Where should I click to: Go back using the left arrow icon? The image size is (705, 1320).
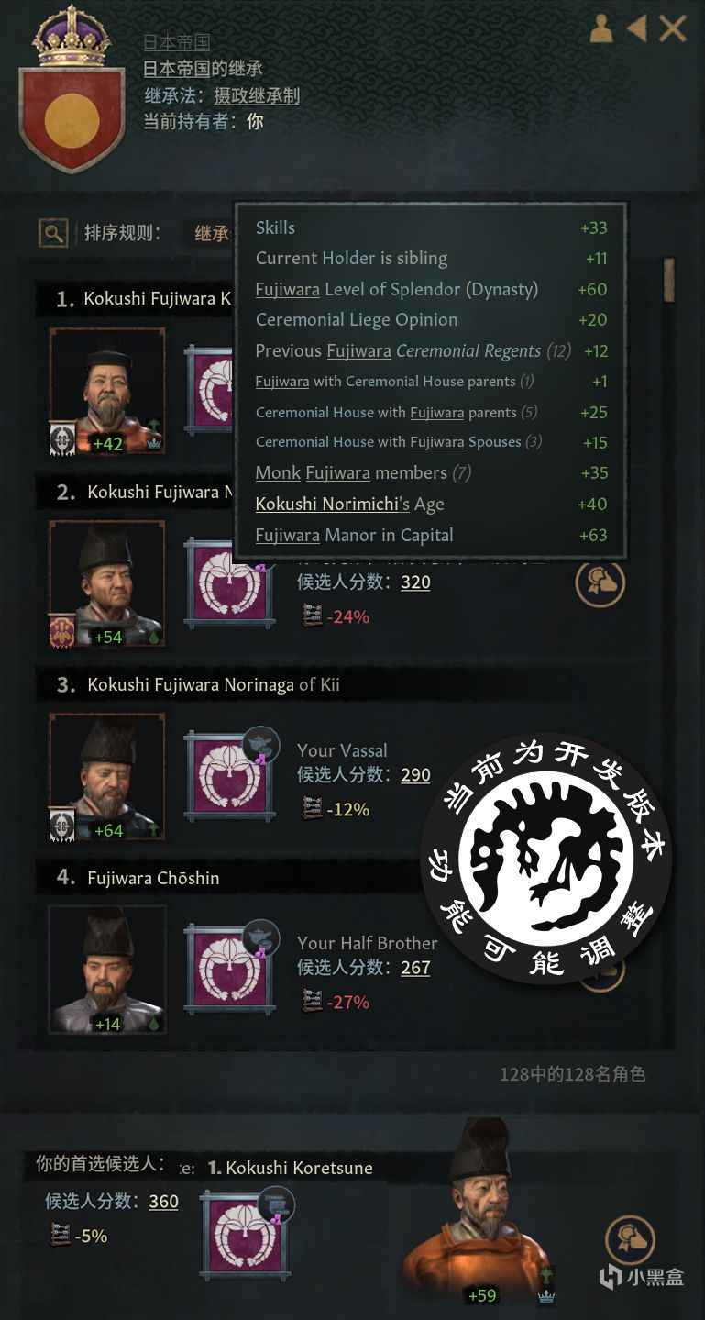click(636, 28)
